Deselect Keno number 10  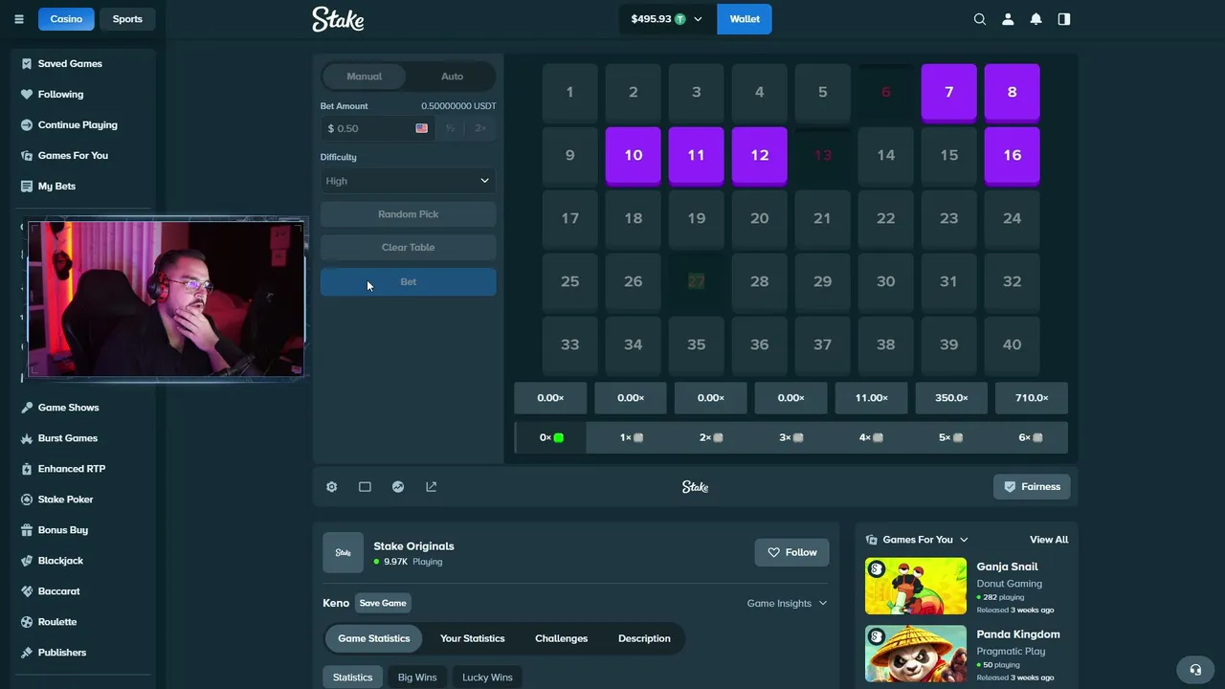633,156
